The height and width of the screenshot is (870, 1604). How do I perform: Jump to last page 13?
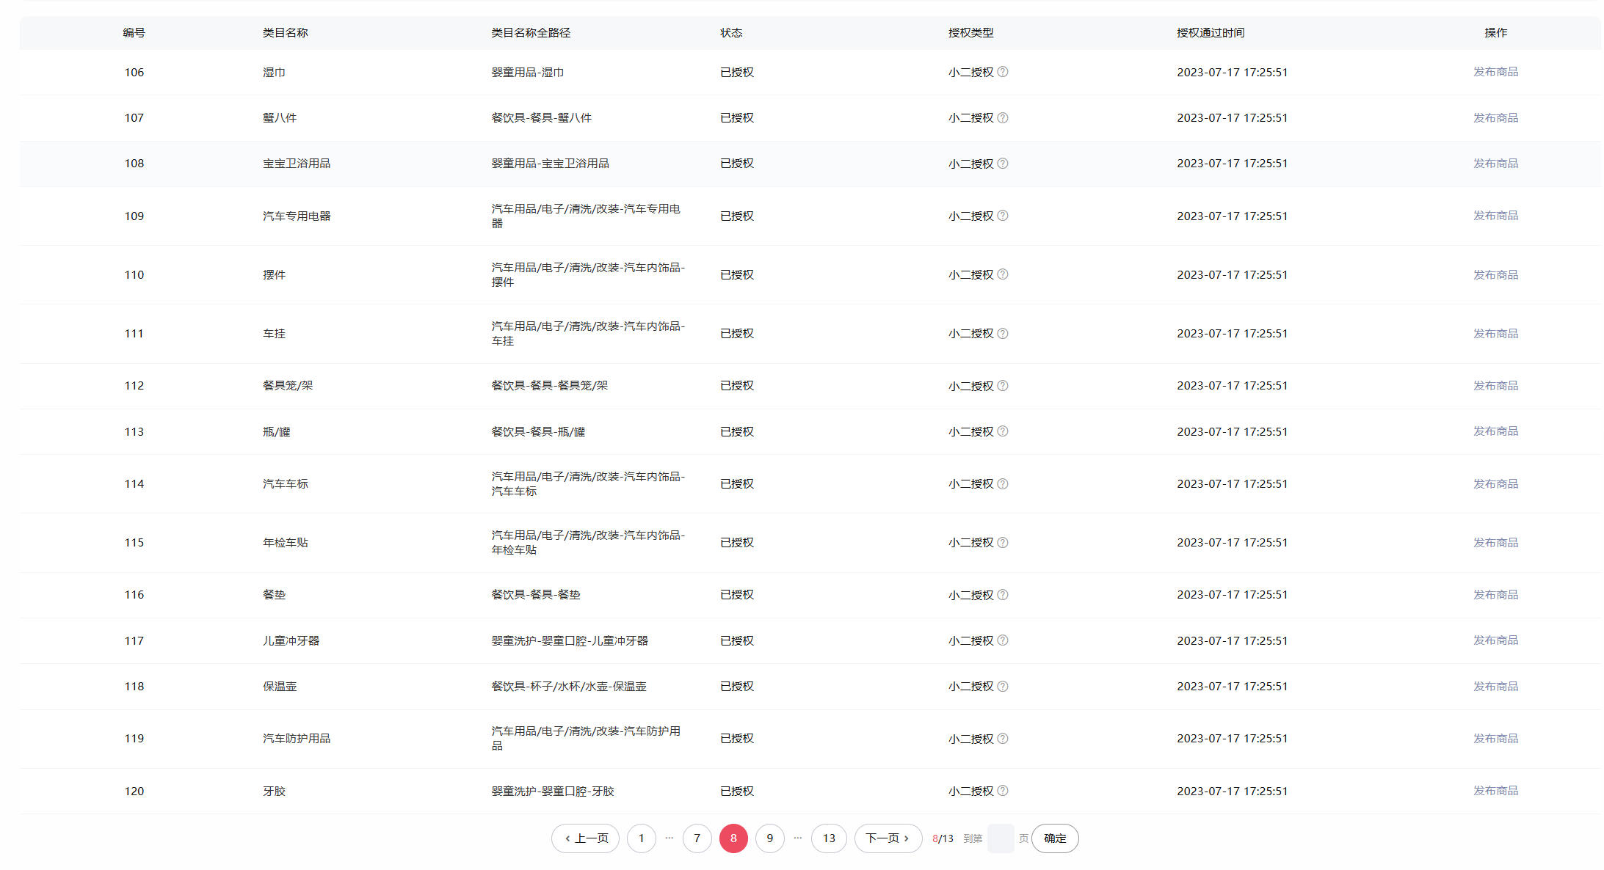coord(828,838)
